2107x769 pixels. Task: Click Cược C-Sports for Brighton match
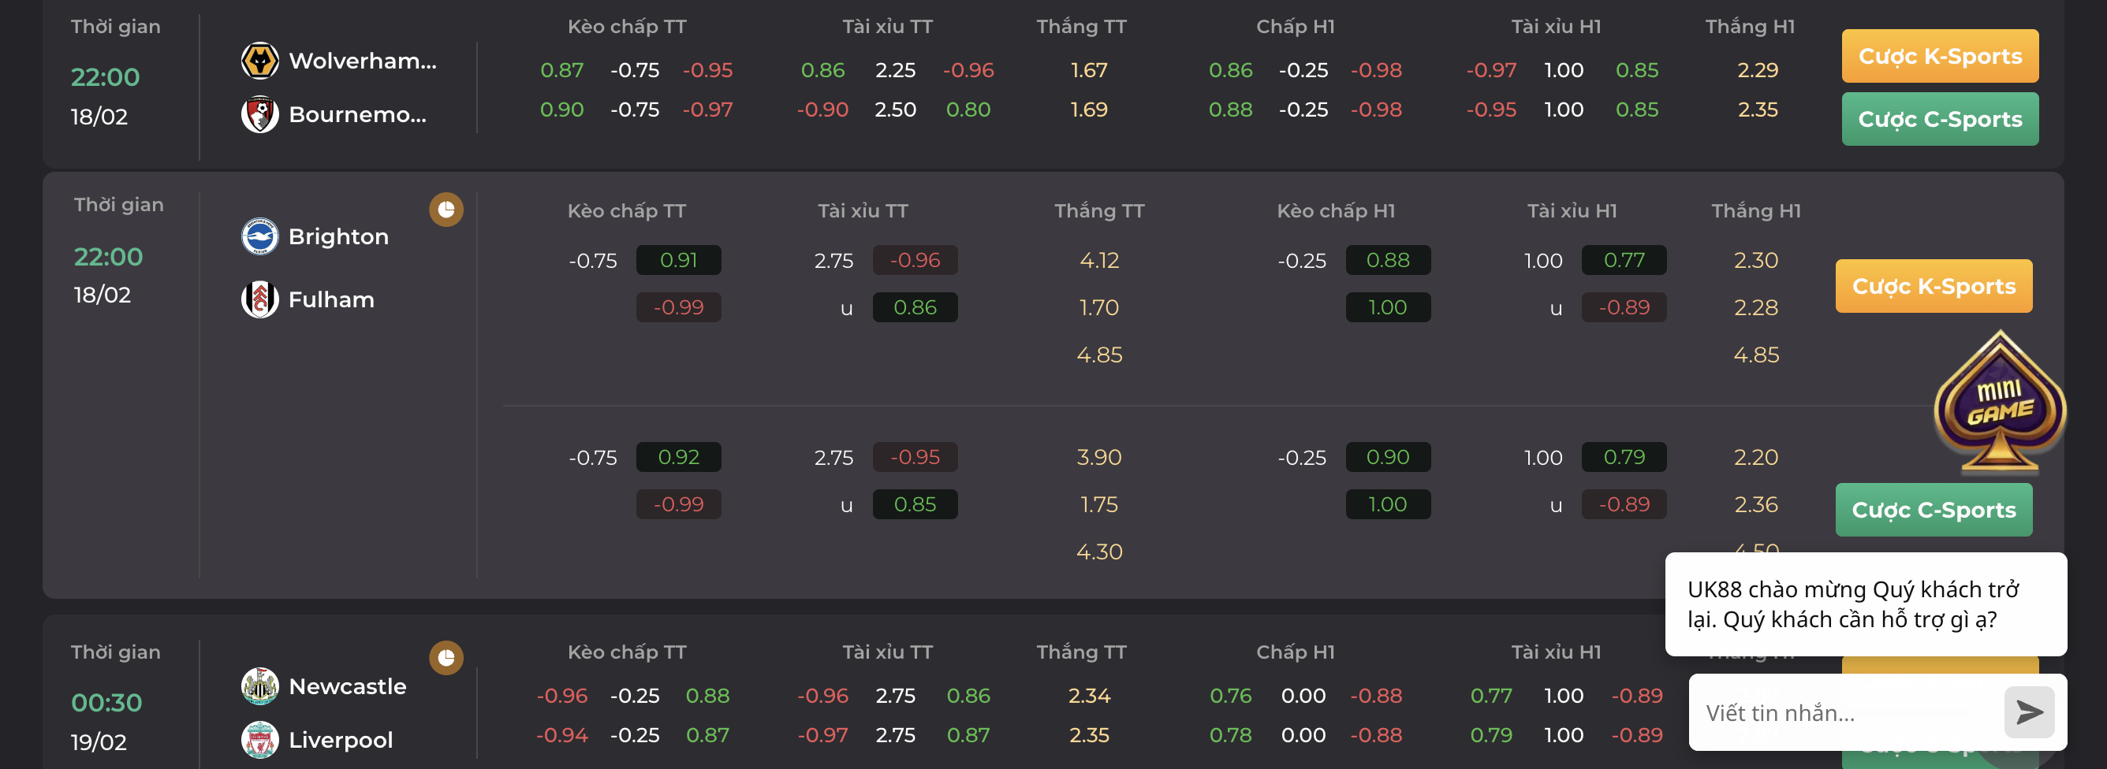point(1934,509)
